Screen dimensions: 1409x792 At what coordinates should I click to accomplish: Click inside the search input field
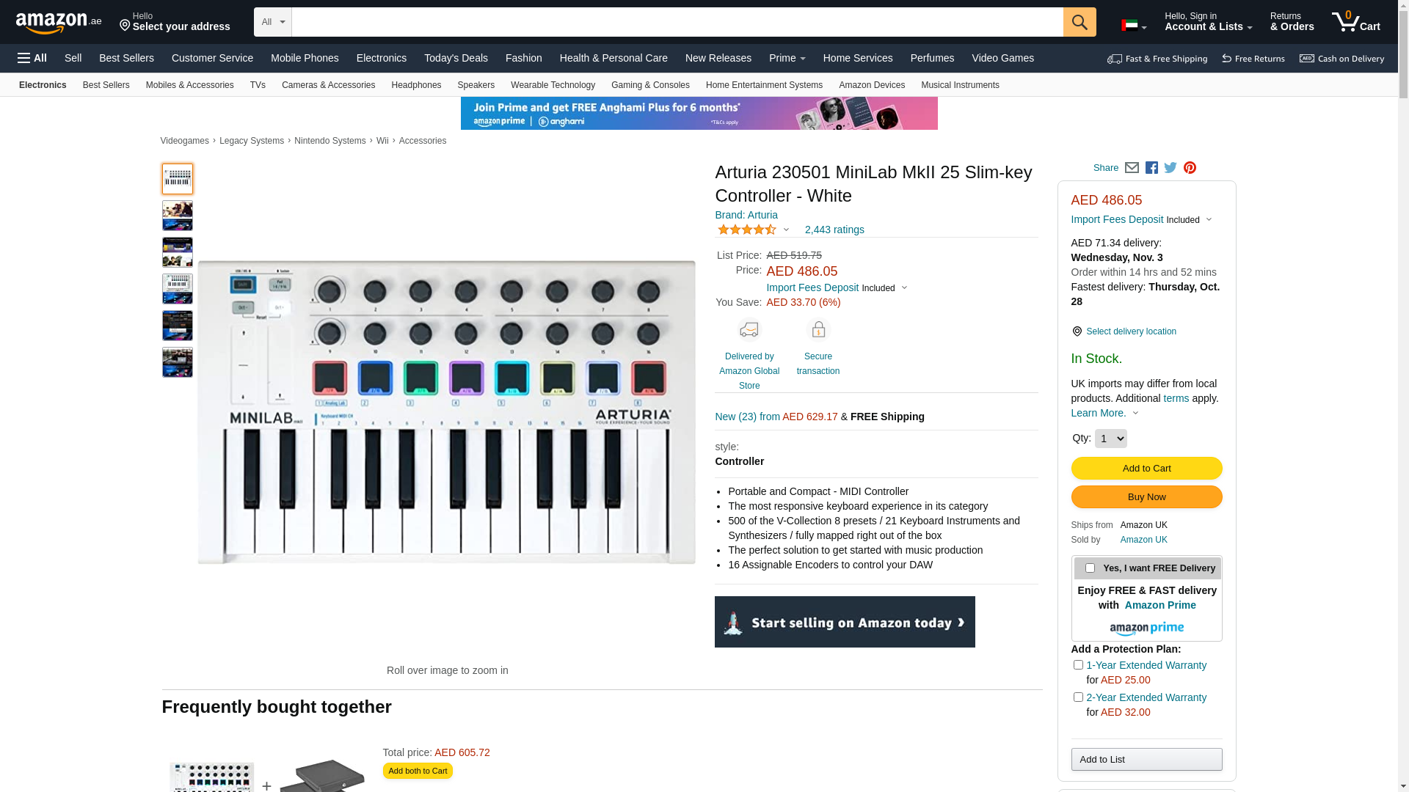tap(677, 22)
